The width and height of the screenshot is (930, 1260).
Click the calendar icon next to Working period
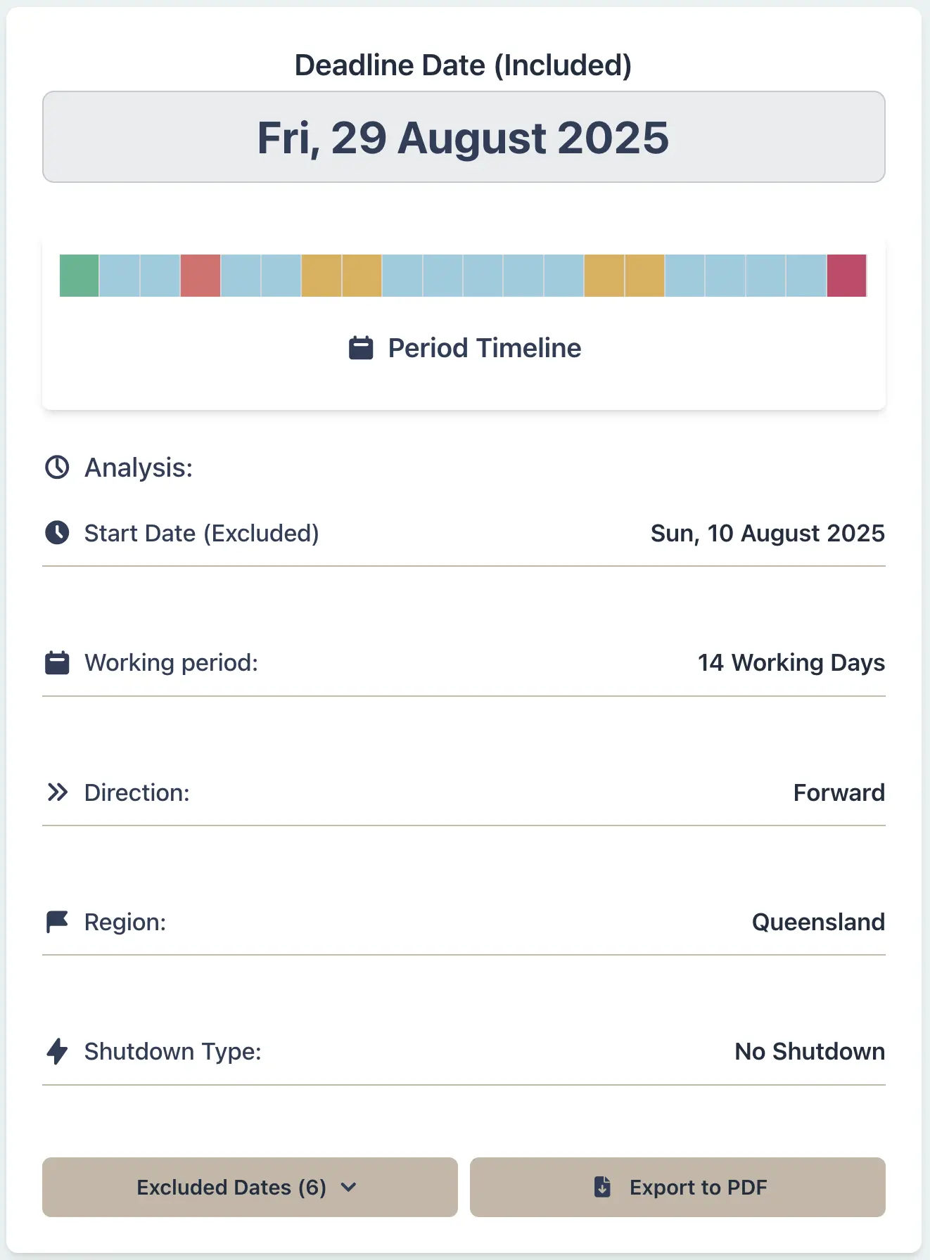pyautogui.click(x=57, y=661)
